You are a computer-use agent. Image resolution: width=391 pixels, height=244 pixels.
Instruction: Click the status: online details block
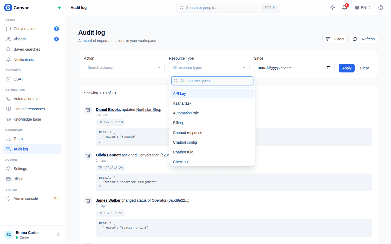tap(234, 228)
